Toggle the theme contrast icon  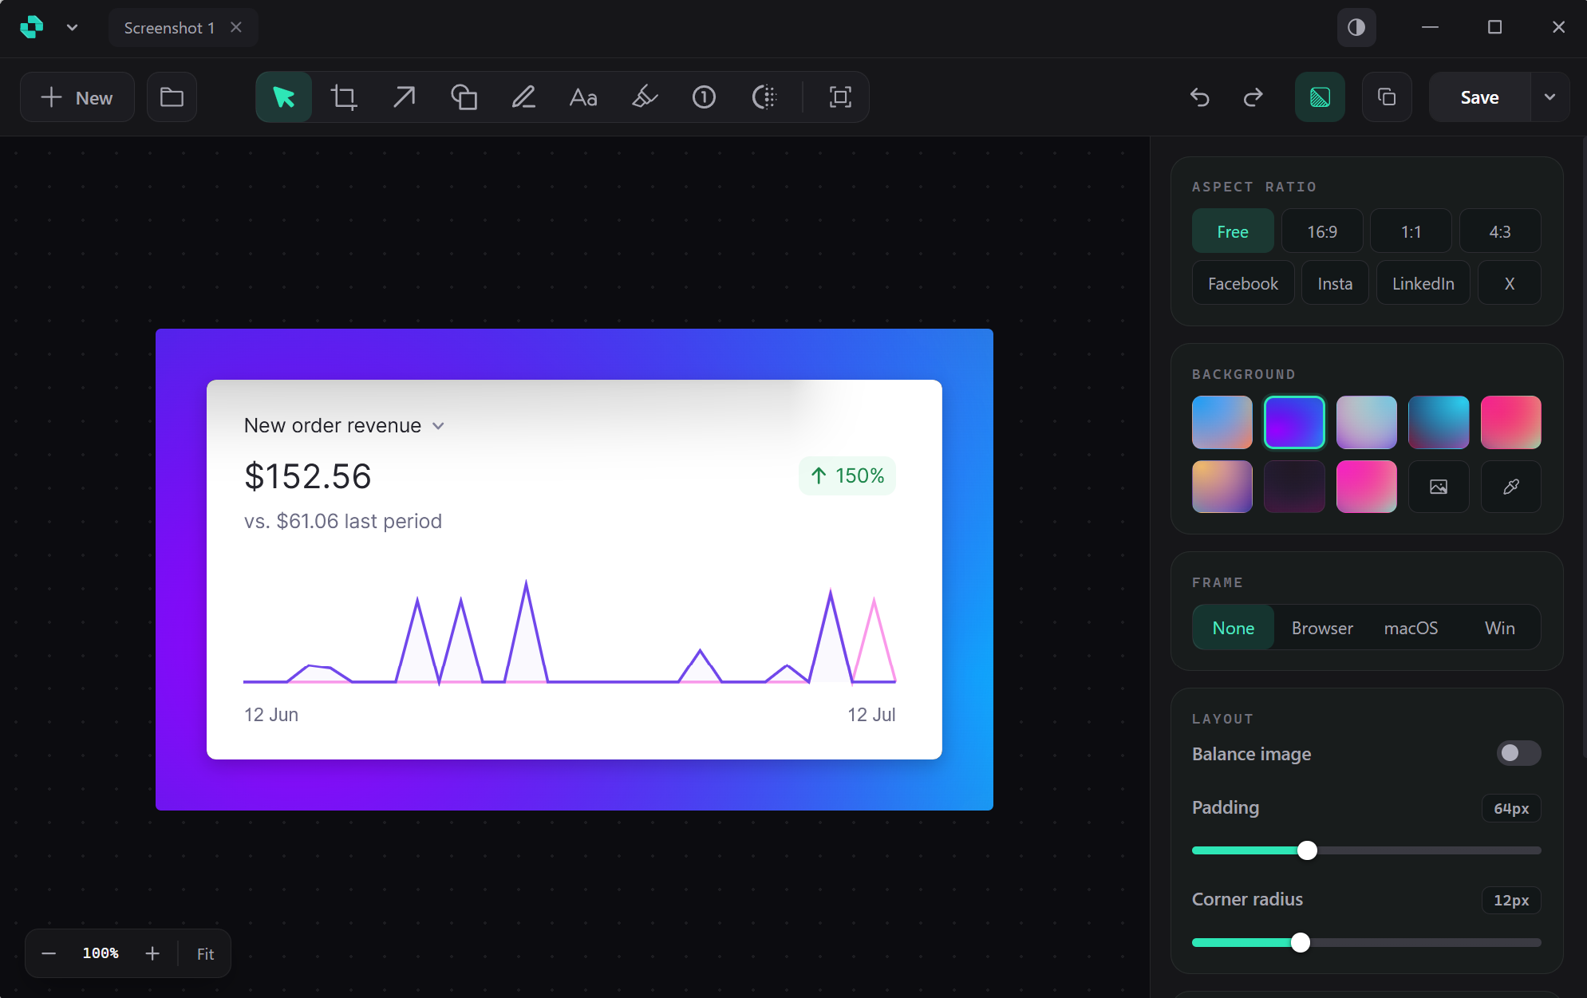pos(1356,28)
